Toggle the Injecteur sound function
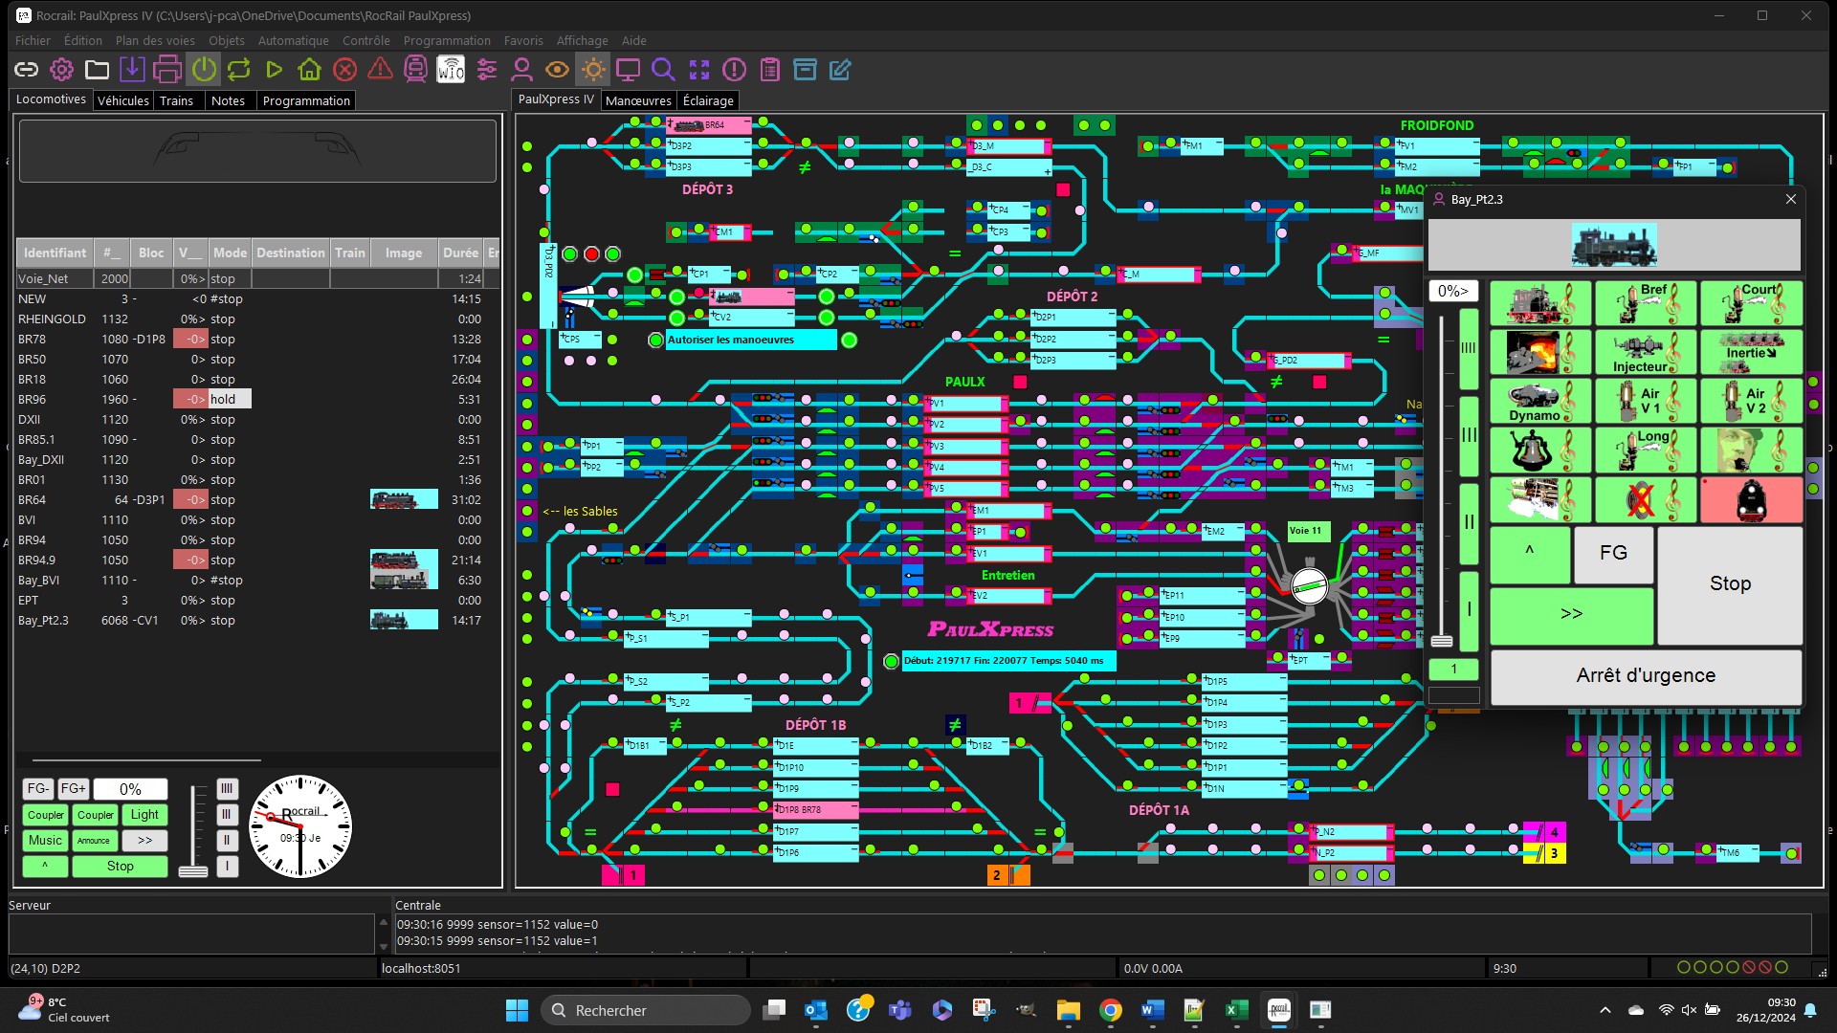 tap(1646, 352)
